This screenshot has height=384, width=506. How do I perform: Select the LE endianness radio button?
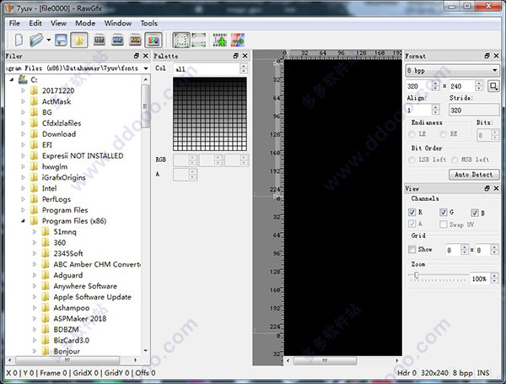412,133
